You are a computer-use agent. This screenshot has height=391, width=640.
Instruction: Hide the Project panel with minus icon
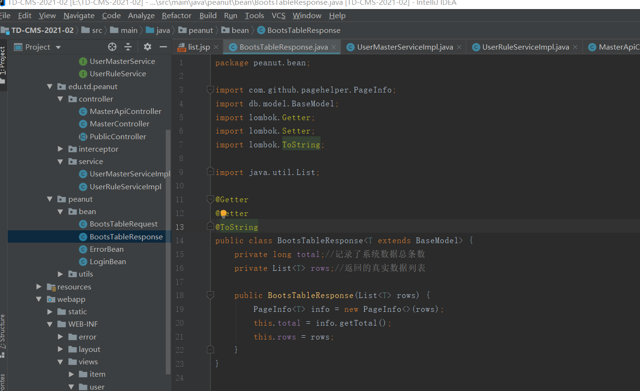pos(163,47)
